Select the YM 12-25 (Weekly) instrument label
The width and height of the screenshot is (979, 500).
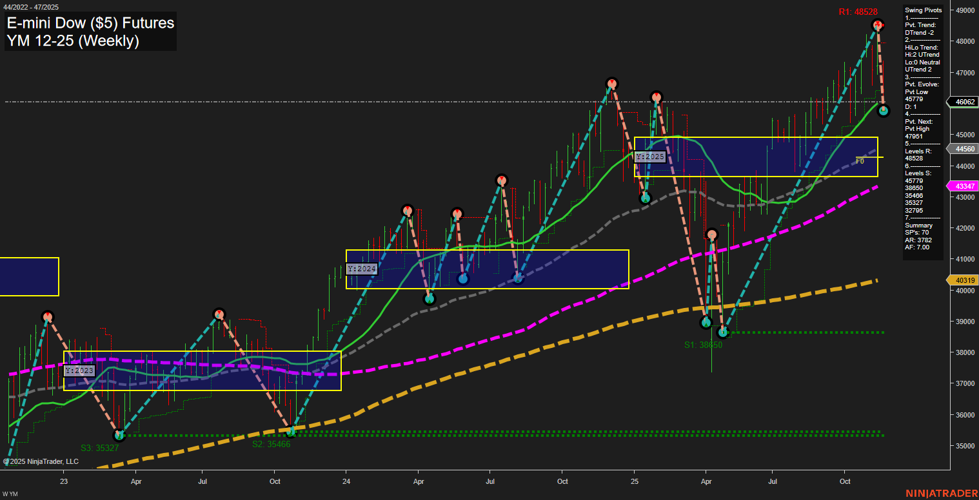click(x=73, y=41)
